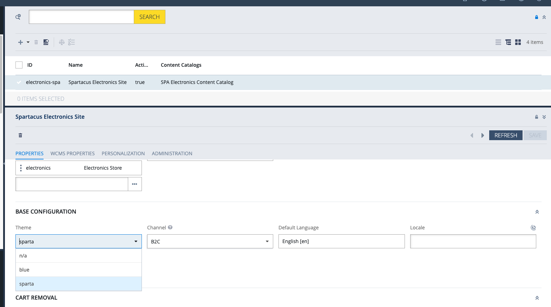Click the SPA Electronics Content Catalog cell
Image resolution: width=551 pixels, height=307 pixels.
[197, 82]
